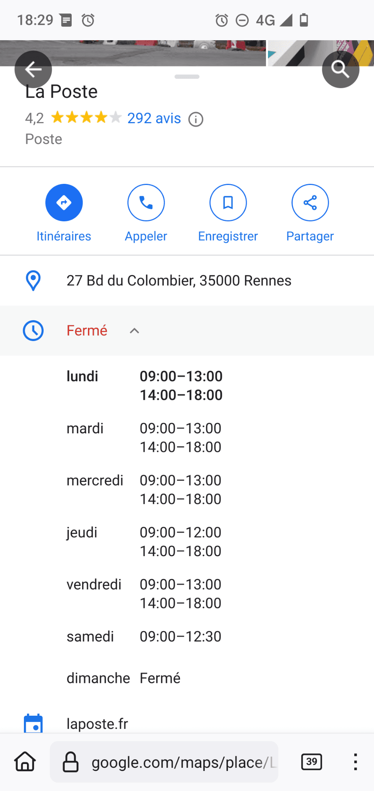Viewport: 374px width, 791px height.
Task: Save the place with the Enregistrer icon
Action: pyautogui.click(x=228, y=203)
